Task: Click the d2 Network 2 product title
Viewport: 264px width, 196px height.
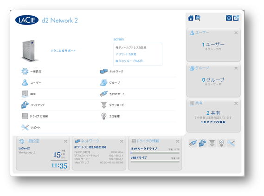Action: (x=59, y=20)
